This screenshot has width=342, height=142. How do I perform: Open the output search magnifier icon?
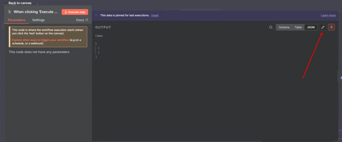(x=271, y=27)
